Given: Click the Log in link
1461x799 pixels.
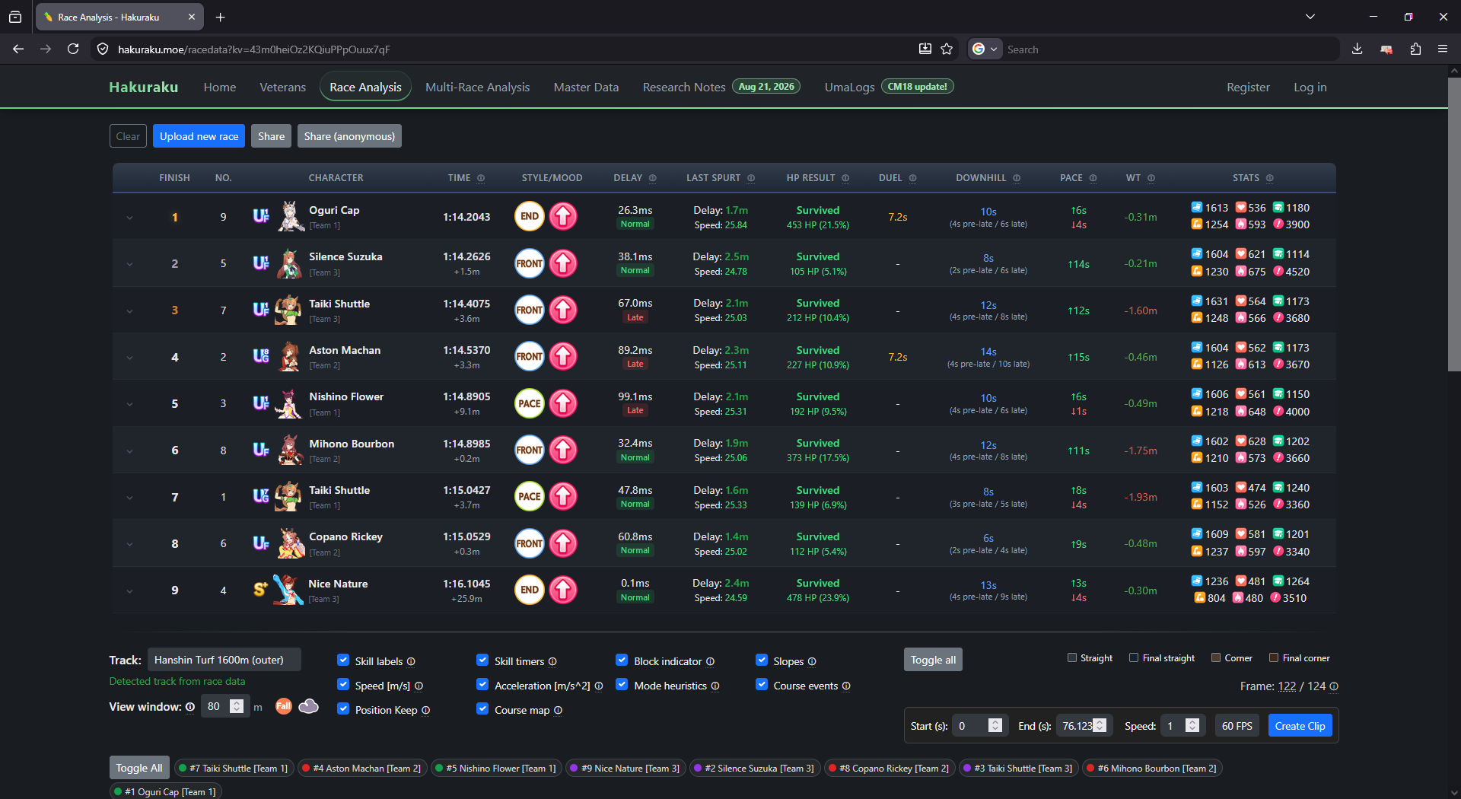Looking at the screenshot, I should click(x=1310, y=88).
